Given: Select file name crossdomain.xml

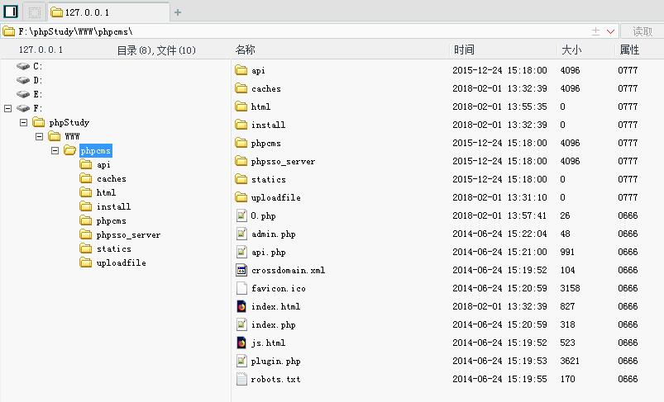Looking at the screenshot, I should pos(288,270).
